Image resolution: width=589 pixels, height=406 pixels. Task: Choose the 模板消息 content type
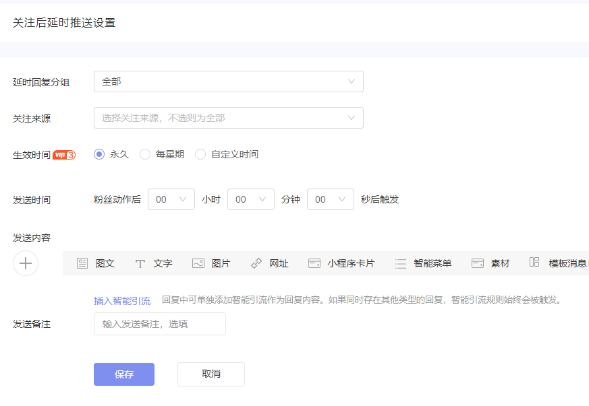559,263
